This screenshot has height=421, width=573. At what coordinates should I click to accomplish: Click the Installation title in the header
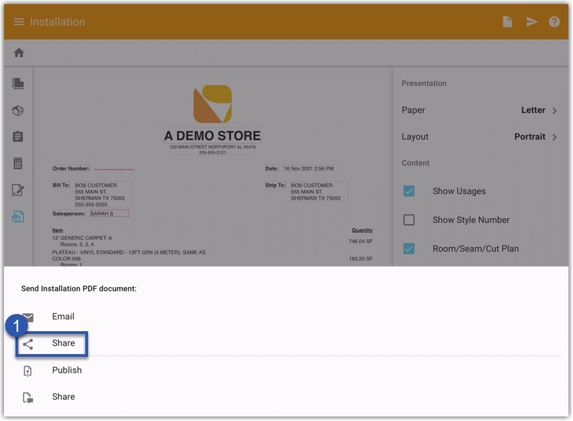(x=57, y=22)
